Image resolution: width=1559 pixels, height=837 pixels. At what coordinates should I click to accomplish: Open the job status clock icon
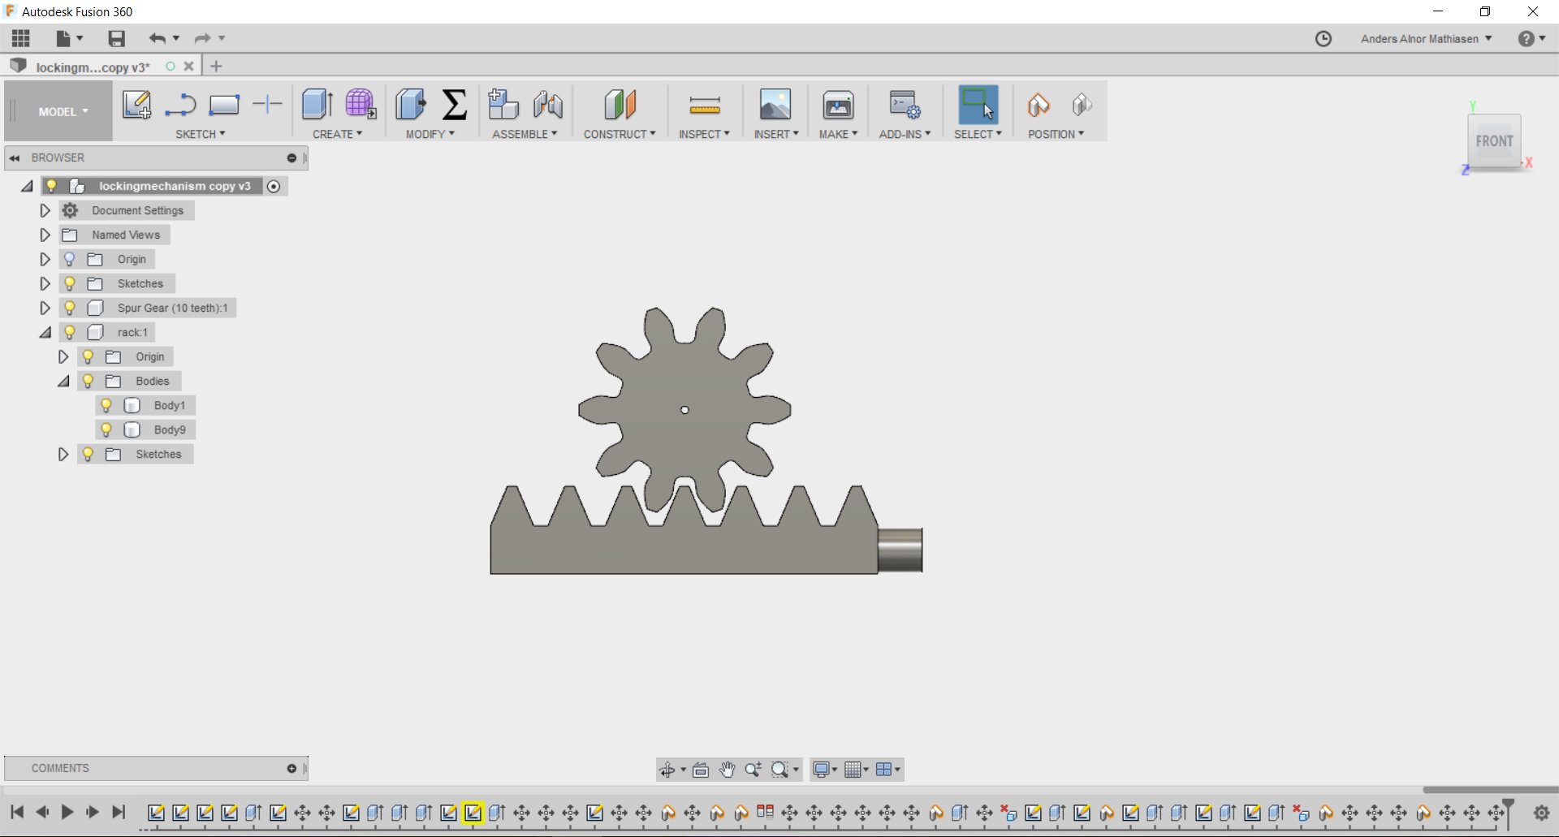pos(1324,39)
